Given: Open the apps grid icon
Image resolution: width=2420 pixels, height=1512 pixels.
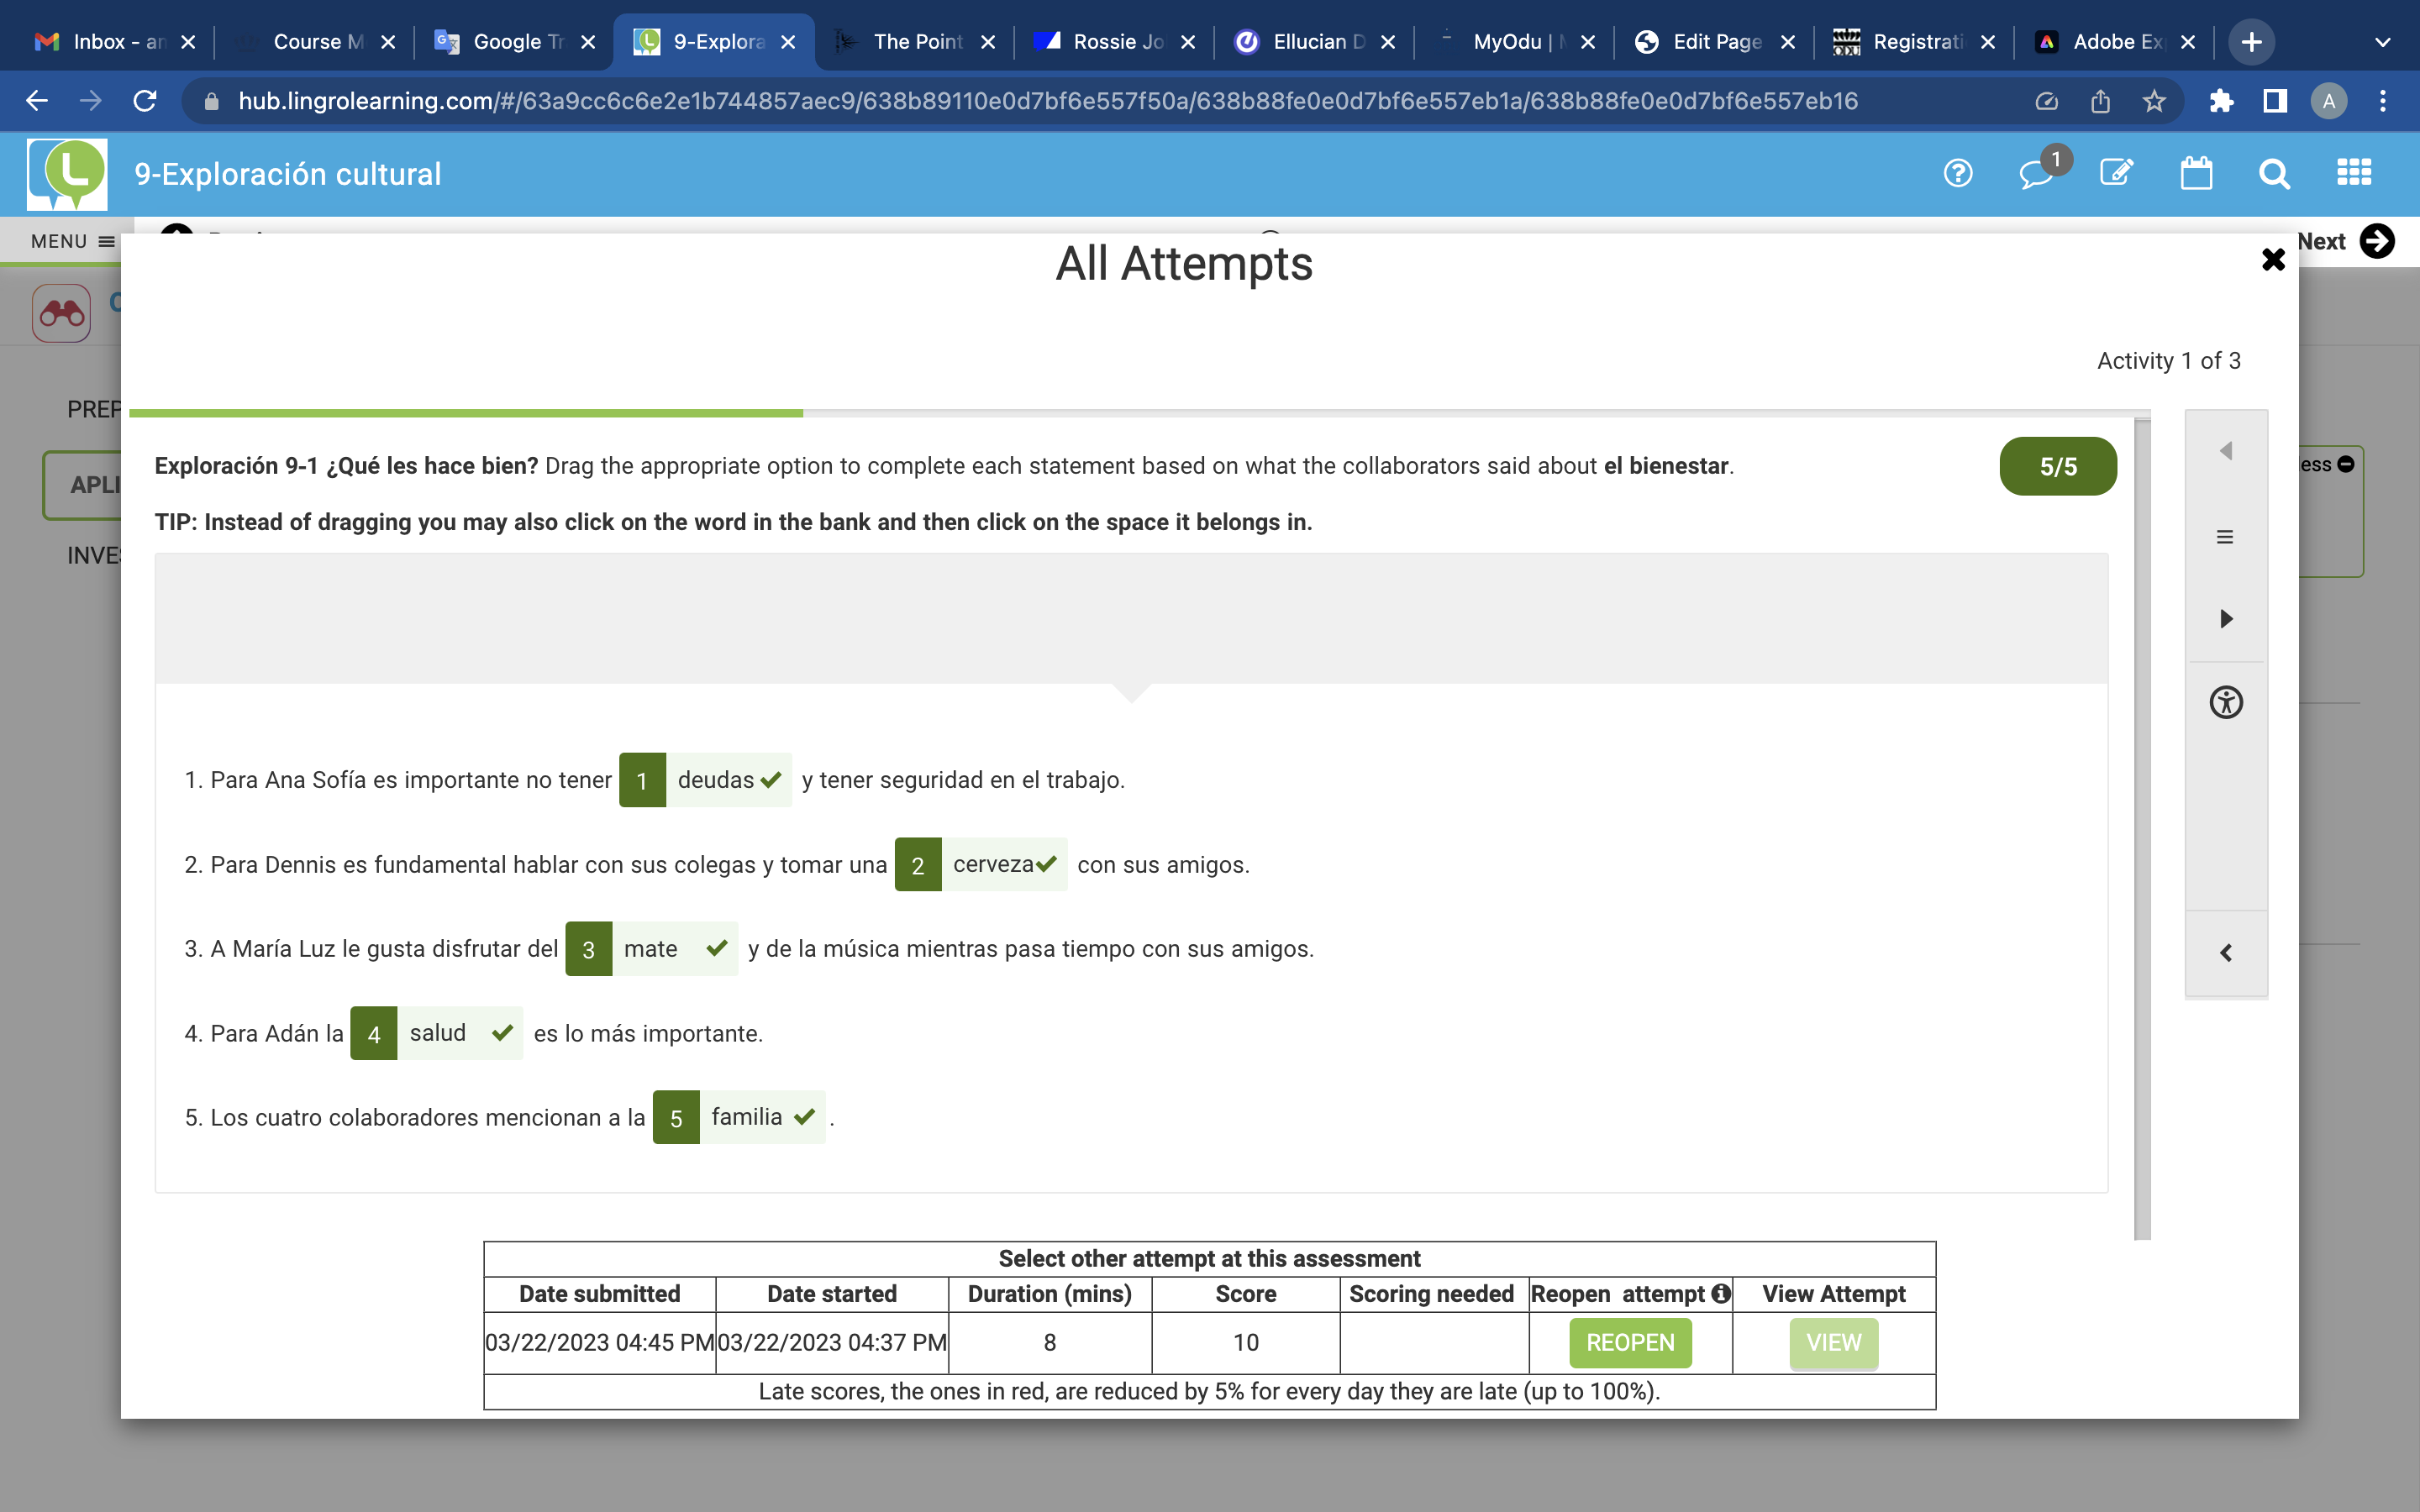Looking at the screenshot, I should click(x=2354, y=174).
